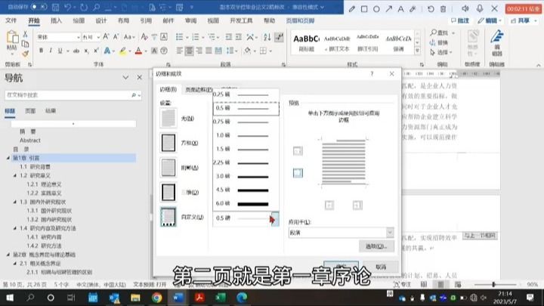544x306 pixels.
Task: Switch to the 插入 Insert ribbon tab
Action: click(x=56, y=21)
